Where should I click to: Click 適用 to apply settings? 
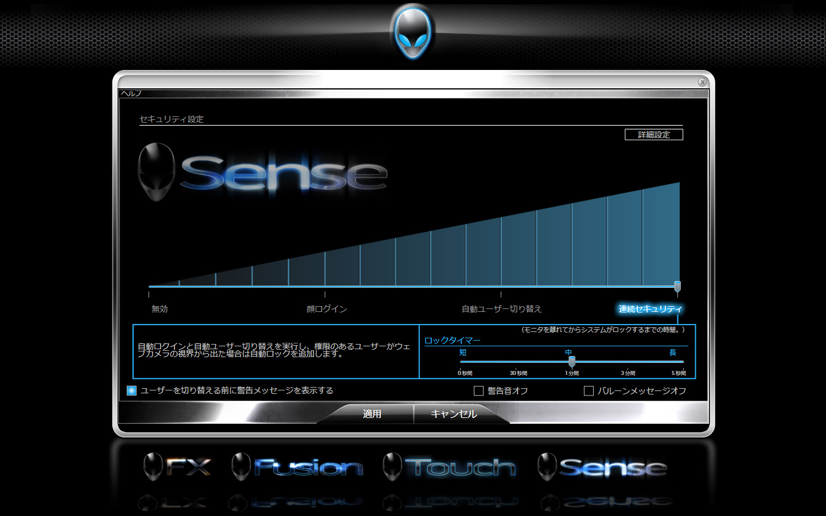372,414
